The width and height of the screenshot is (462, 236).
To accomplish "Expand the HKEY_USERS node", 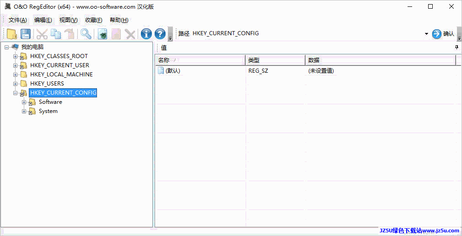I will (x=15, y=84).
